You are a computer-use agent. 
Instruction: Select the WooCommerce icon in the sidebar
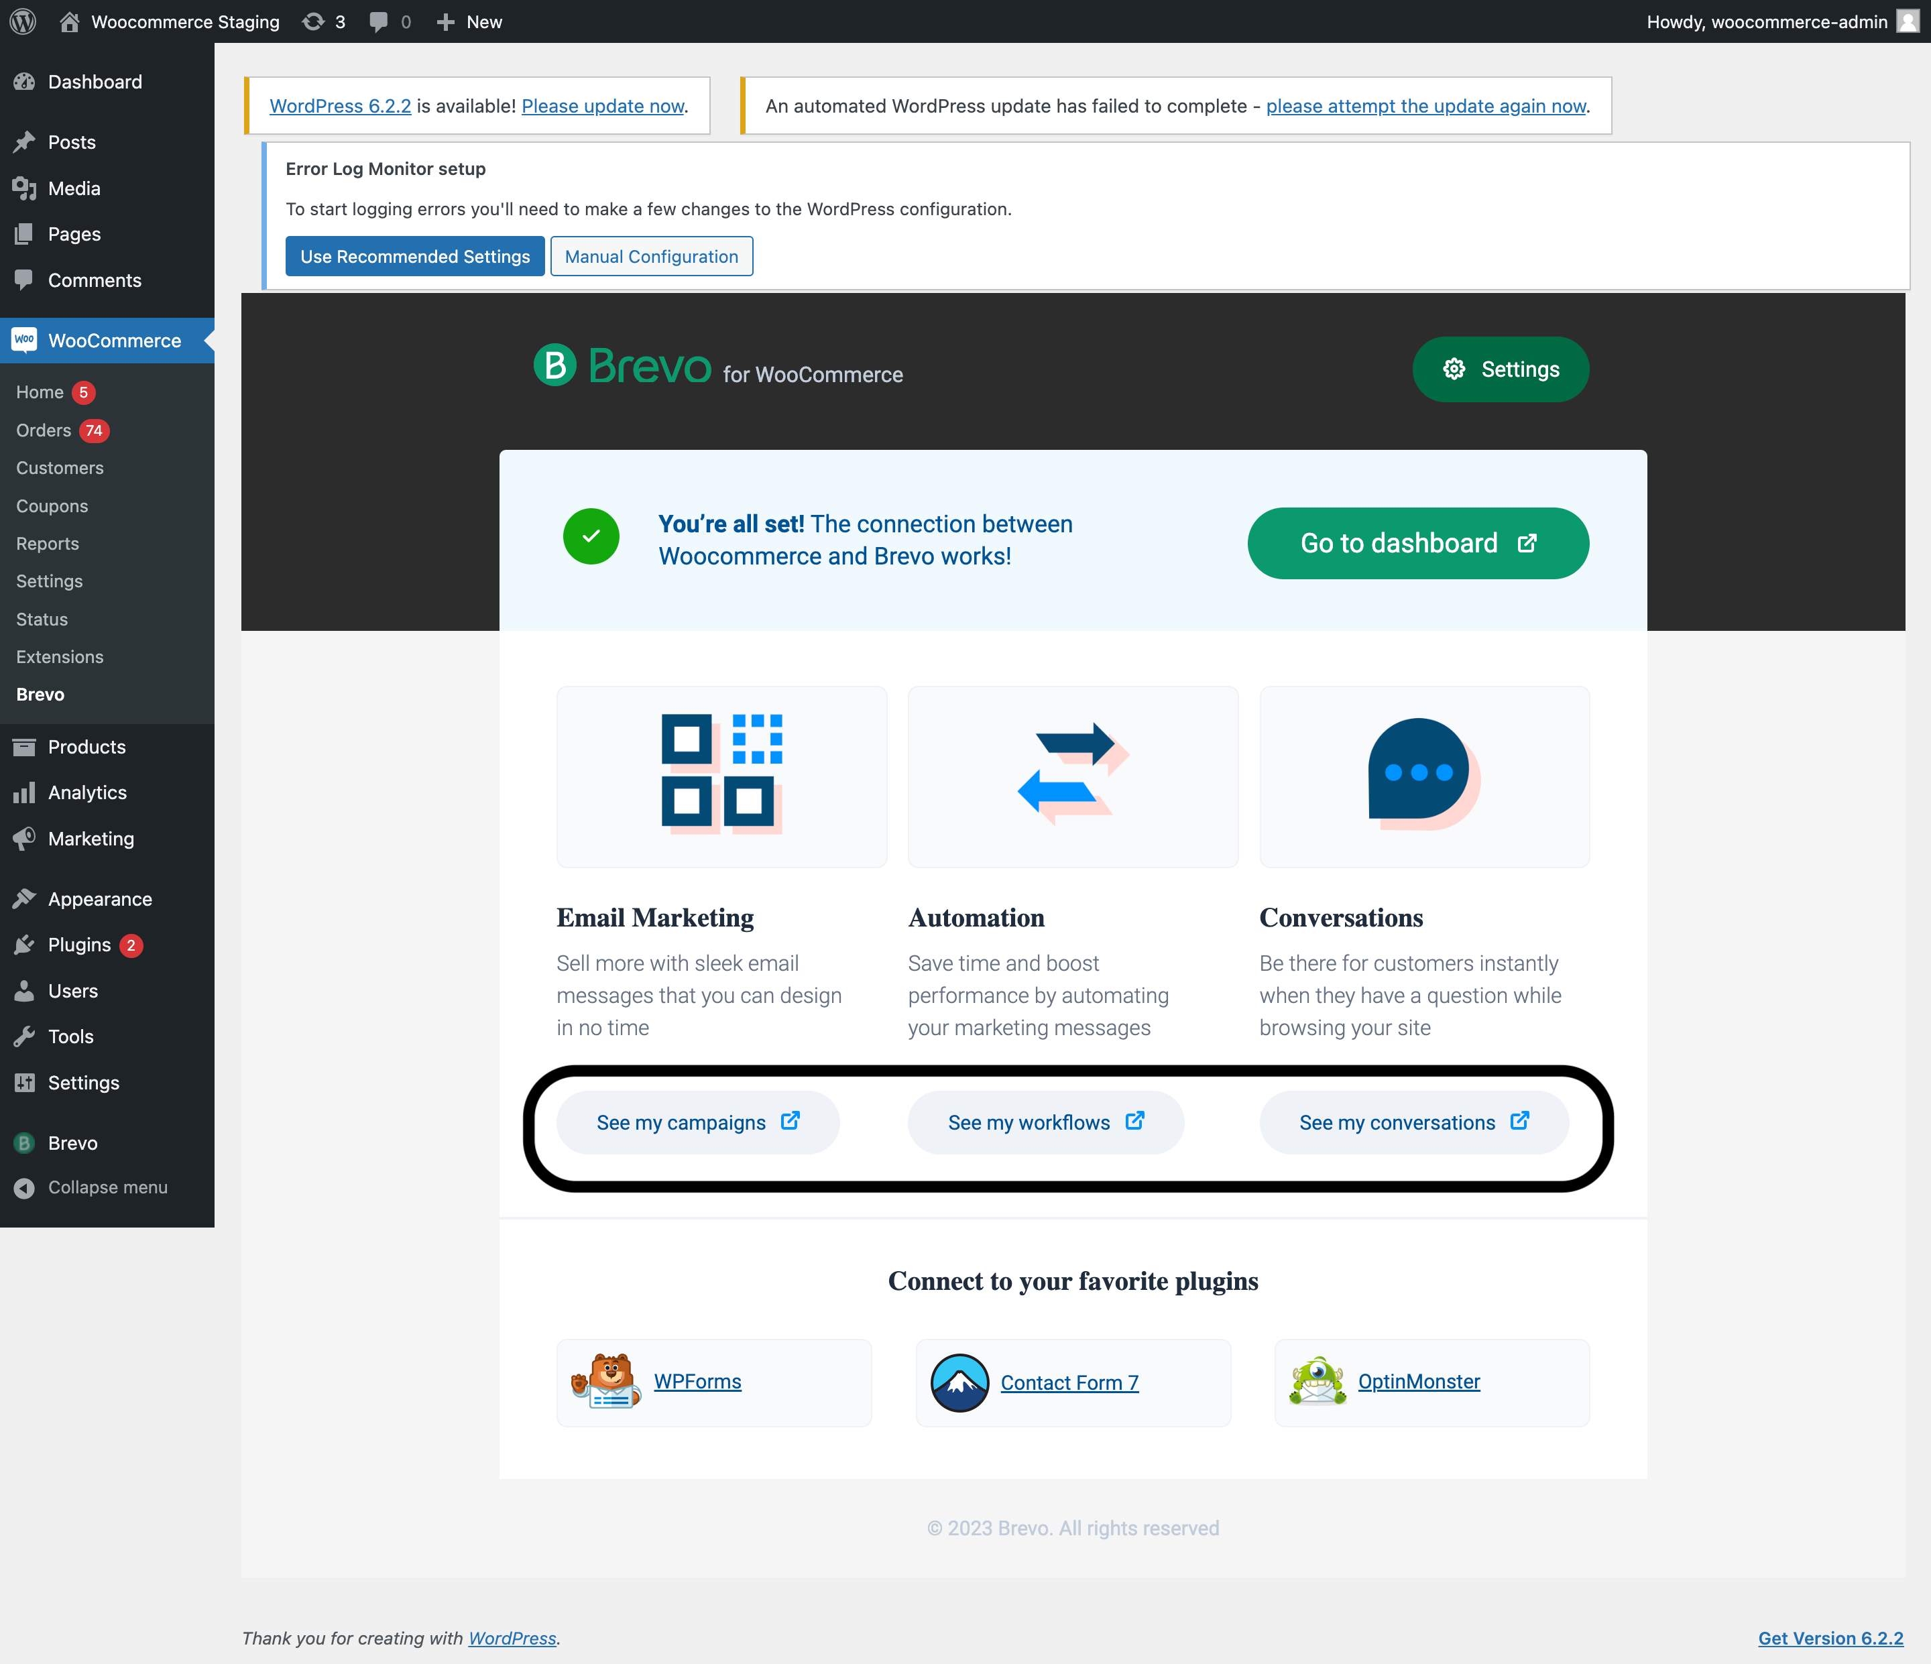click(x=23, y=340)
